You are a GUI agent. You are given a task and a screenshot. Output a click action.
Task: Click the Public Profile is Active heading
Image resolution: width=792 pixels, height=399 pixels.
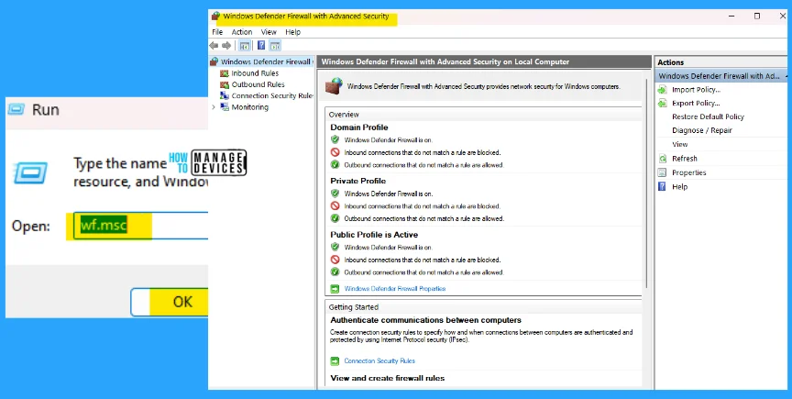click(x=374, y=235)
